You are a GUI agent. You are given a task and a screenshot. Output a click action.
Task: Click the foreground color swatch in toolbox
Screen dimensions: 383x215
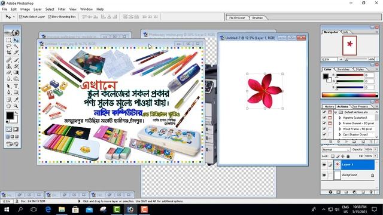coord(10,115)
